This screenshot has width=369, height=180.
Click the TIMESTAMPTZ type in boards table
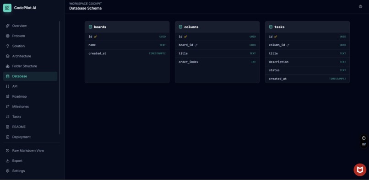(157, 53)
